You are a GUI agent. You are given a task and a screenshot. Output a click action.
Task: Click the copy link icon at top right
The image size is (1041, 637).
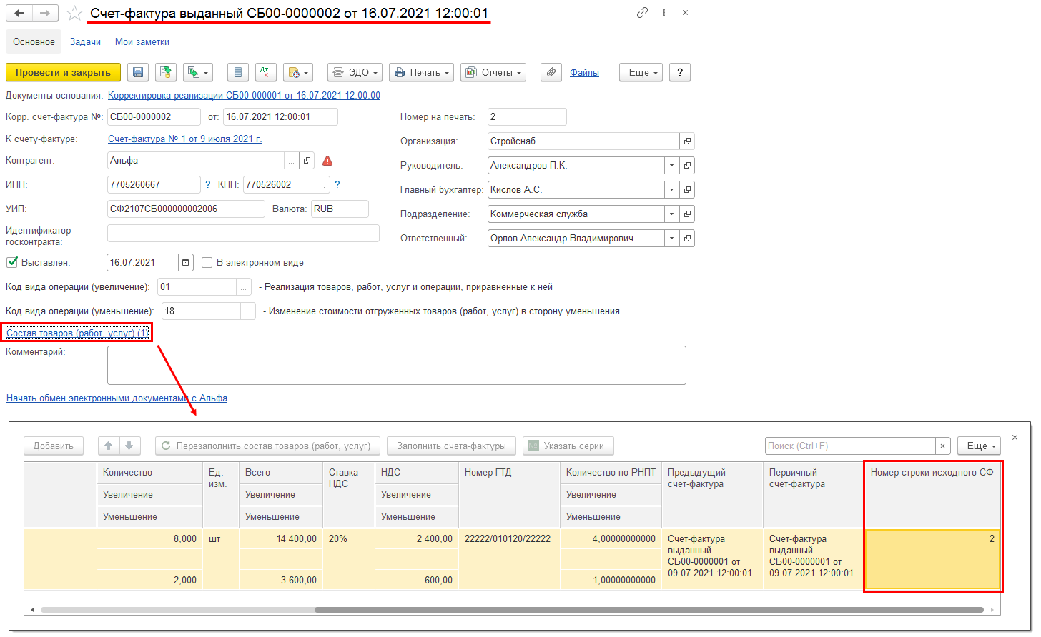[x=642, y=13]
